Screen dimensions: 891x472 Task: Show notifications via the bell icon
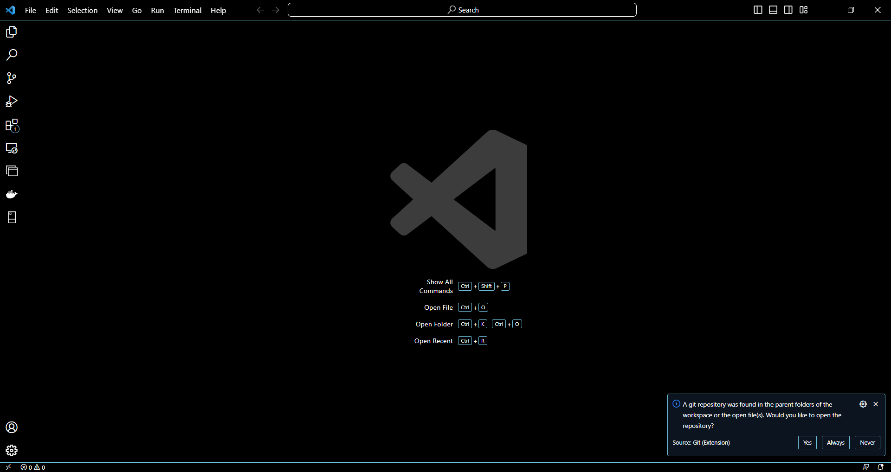pos(881,467)
